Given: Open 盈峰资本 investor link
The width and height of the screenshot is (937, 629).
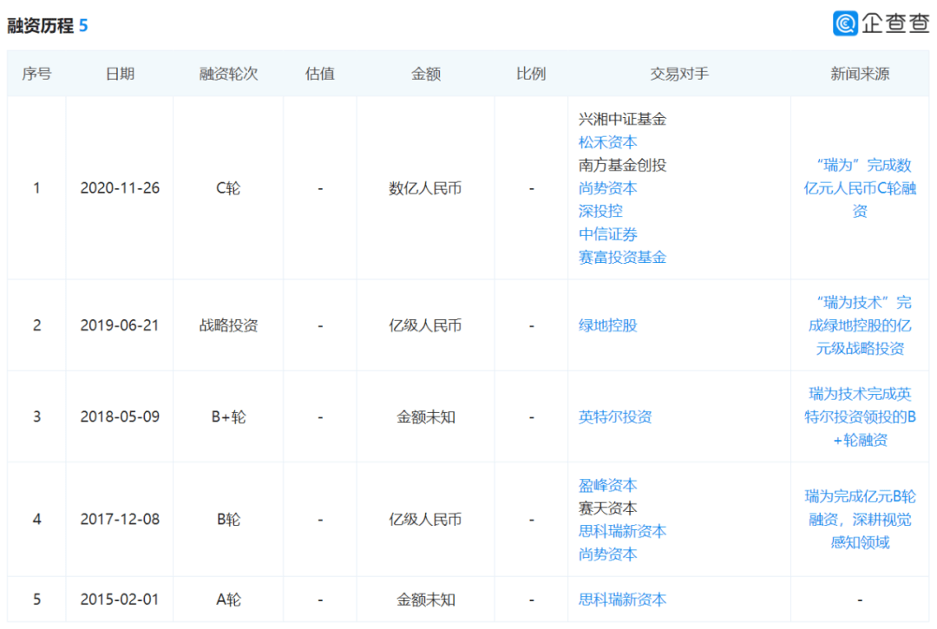Looking at the screenshot, I should [x=607, y=485].
